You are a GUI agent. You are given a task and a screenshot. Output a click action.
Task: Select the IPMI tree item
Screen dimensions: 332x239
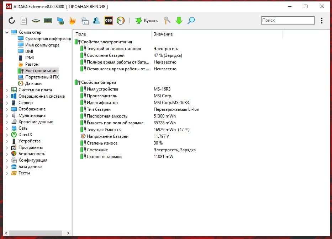click(26, 58)
